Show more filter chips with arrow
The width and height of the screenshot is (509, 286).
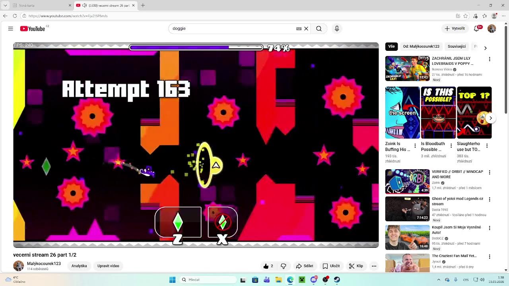click(485, 48)
